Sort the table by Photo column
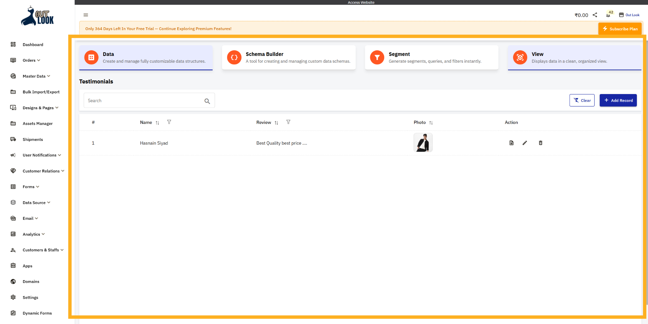Viewport: 648px width, 324px height. pyautogui.click(x=431, y=123)
